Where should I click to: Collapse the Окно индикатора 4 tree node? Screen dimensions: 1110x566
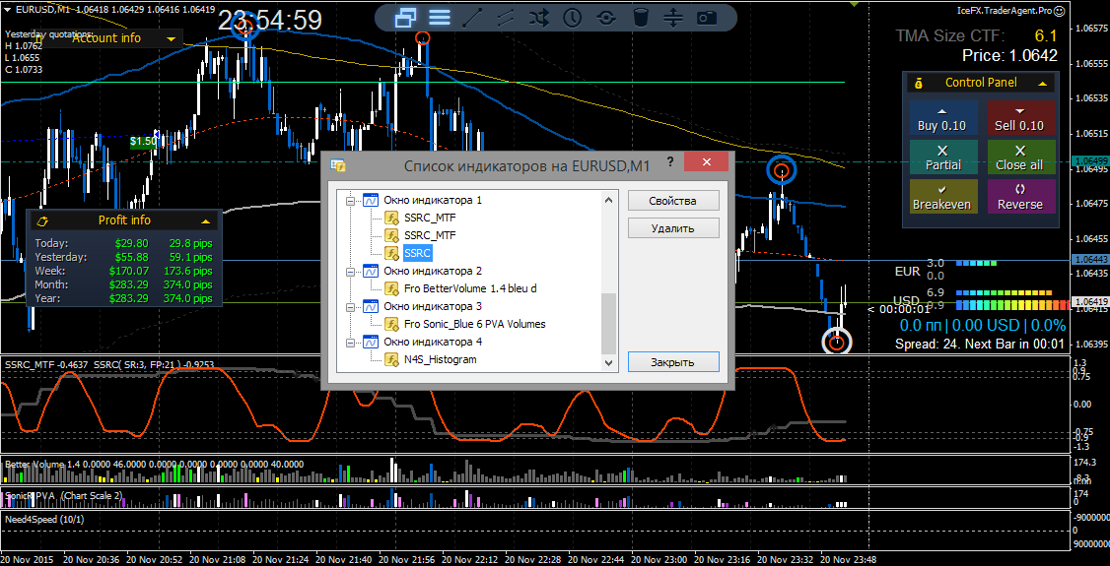349,342
